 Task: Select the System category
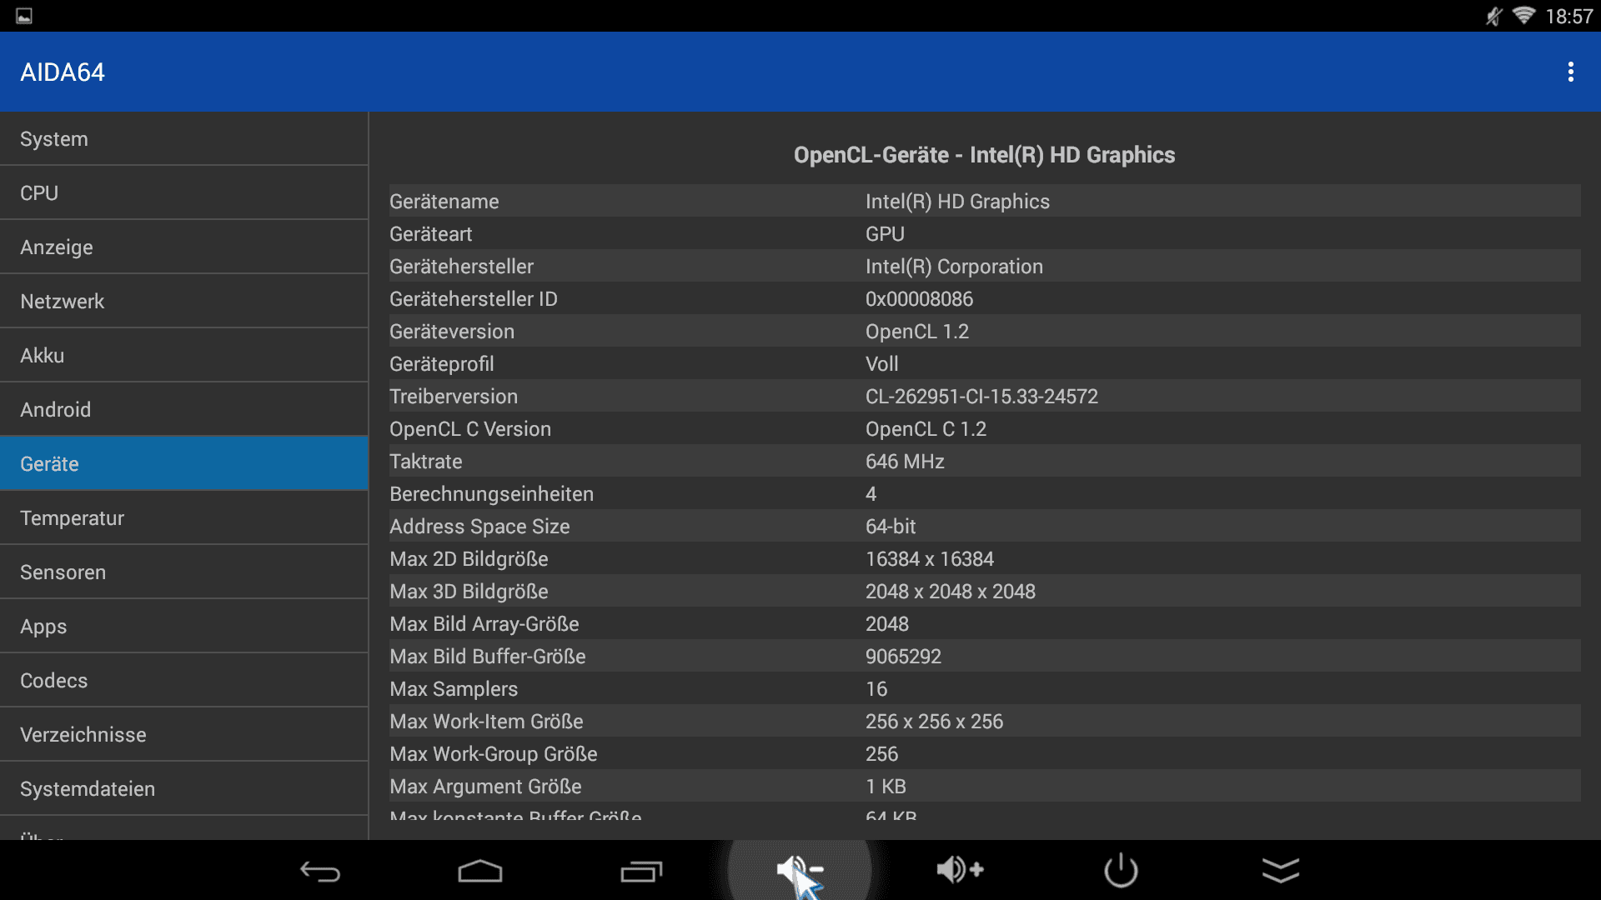tap(183, 139)
